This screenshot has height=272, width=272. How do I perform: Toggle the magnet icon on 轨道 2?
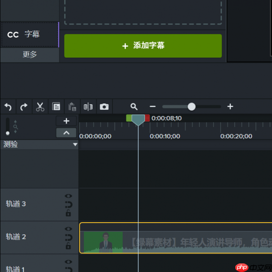point(68,238)
